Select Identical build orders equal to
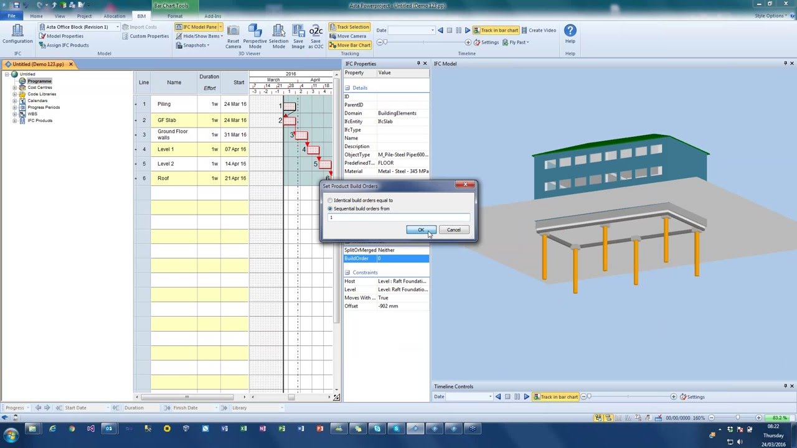Image resolution: width=797 pixels, height=448 pixels. [x=331, y=200]
